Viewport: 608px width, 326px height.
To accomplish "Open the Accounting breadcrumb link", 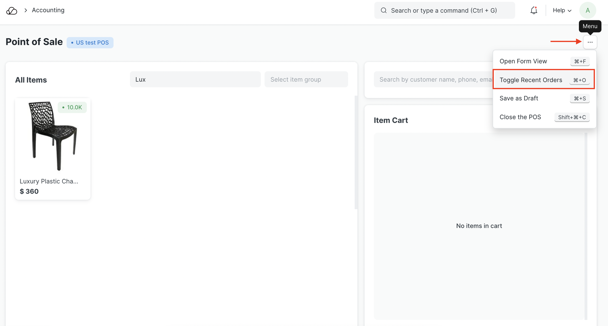I will [48, 10].
